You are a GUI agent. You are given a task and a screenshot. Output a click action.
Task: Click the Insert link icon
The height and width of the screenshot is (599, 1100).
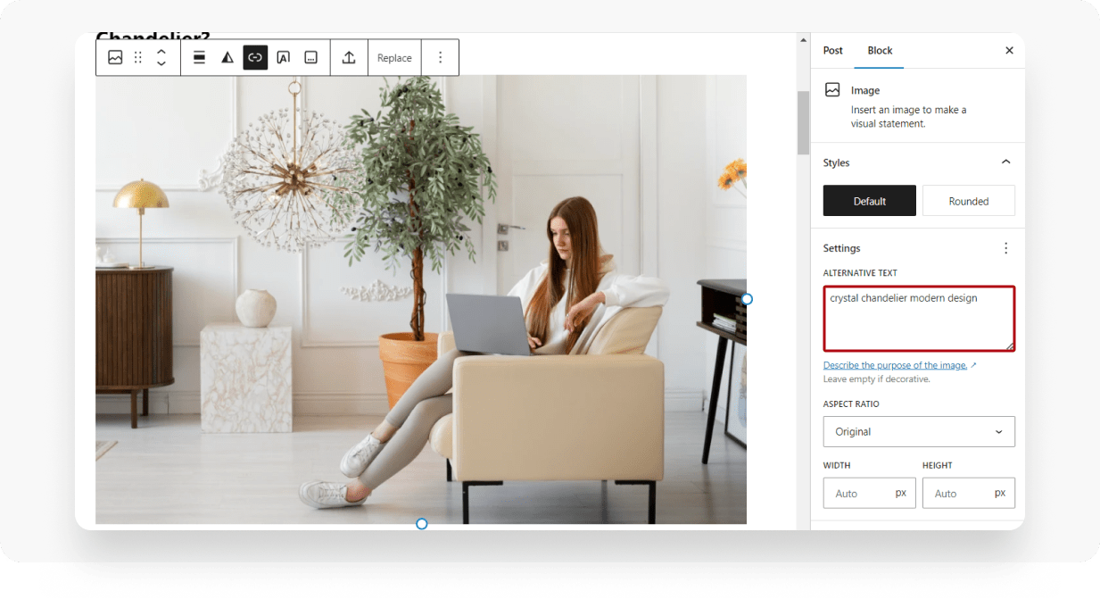255,57
